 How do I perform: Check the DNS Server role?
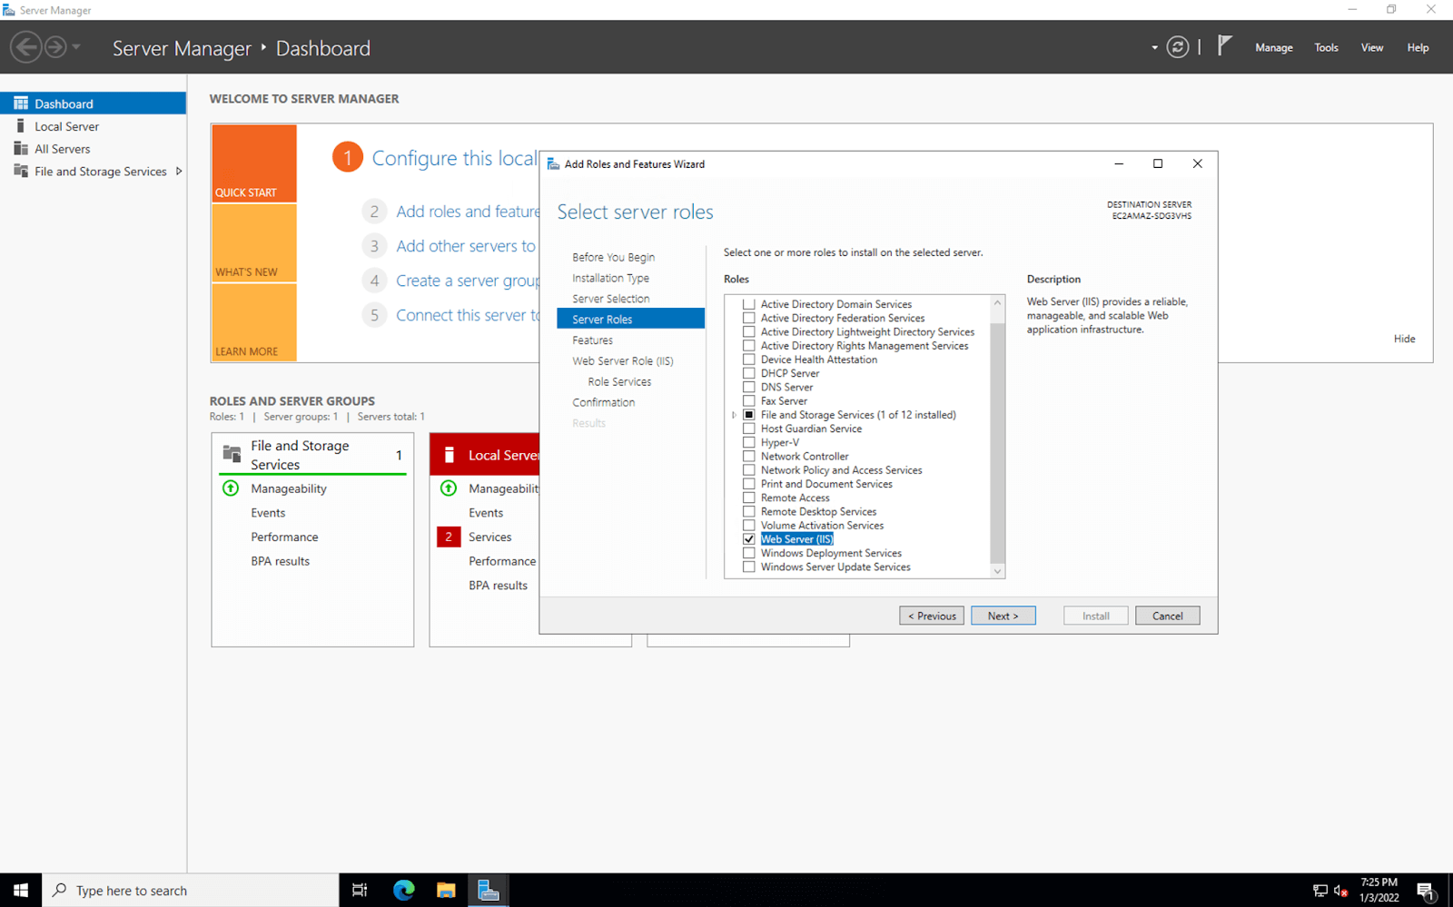point(749,387)
